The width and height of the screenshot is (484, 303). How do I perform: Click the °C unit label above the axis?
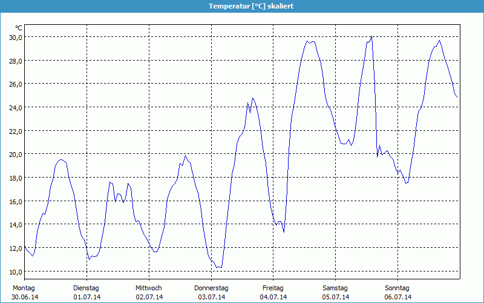19,28
